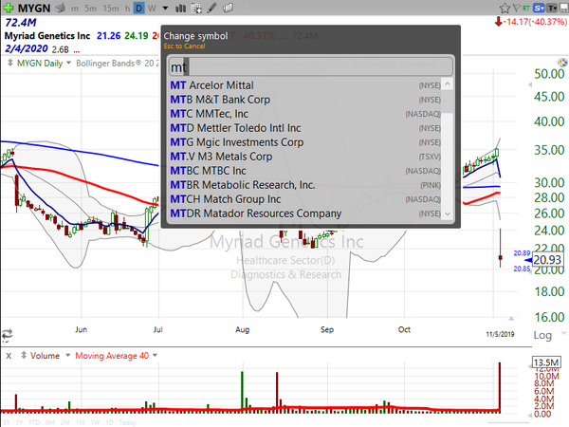Click the symbol list scrollbar down arrow

448,213
